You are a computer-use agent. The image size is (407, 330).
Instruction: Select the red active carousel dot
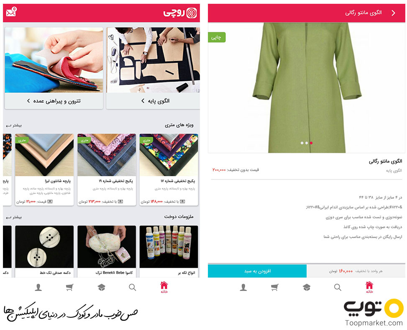311,143
